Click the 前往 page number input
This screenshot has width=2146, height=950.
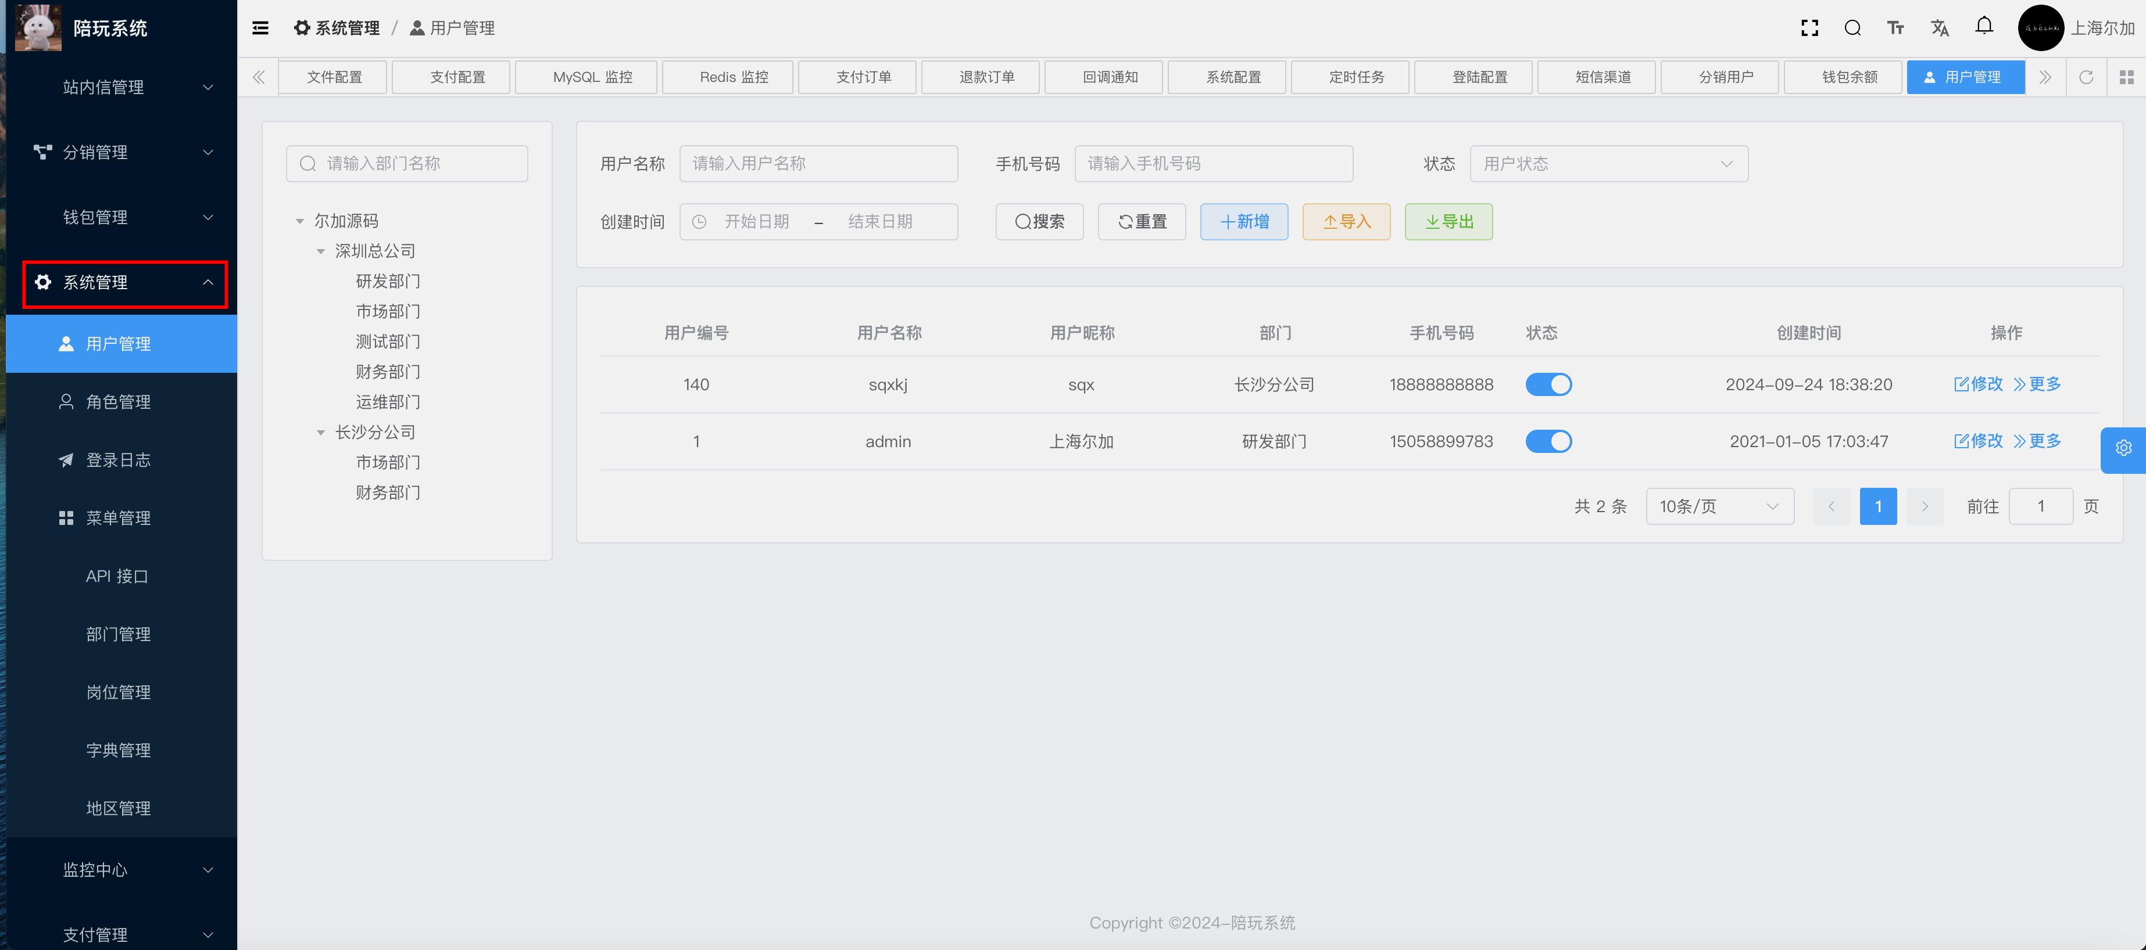point(2040,506)
